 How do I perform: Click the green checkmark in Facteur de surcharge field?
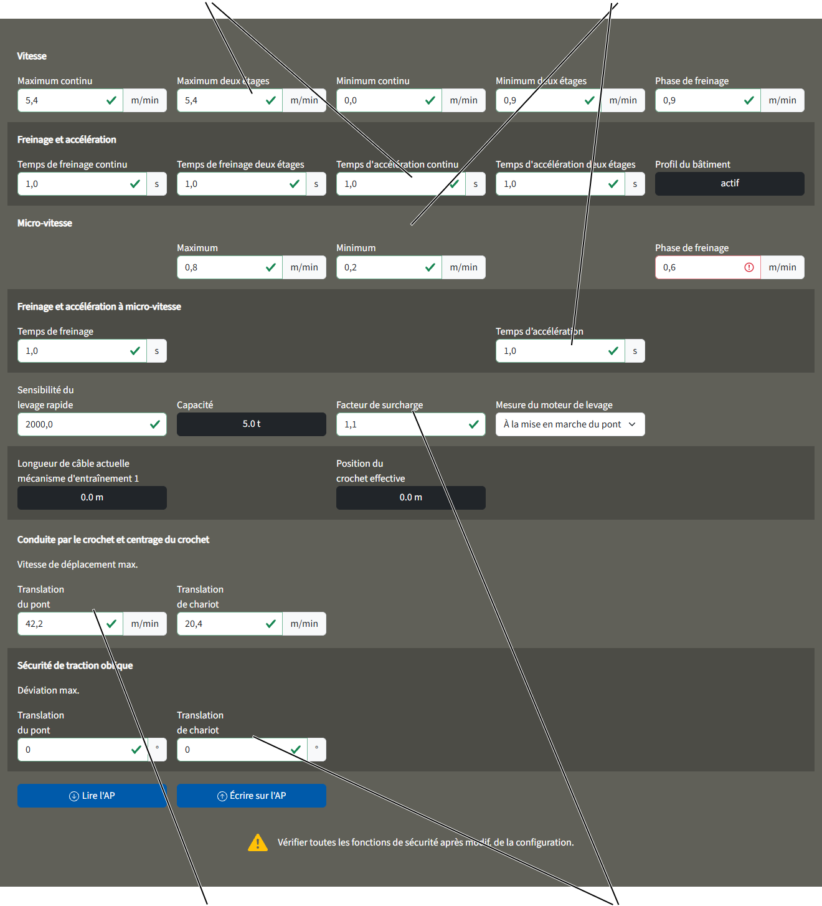[474, 424]
